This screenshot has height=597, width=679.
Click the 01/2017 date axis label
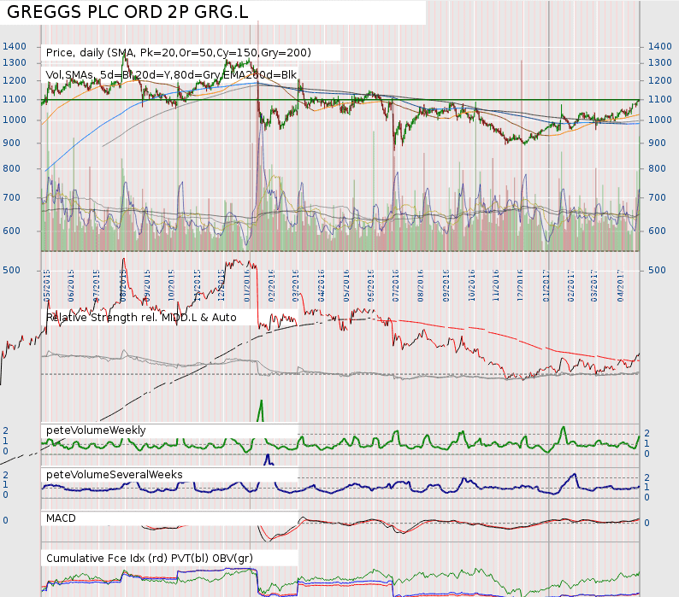coord(546,285)
